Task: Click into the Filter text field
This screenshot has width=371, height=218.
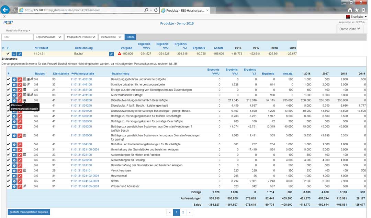Action: tap(17, 37)
